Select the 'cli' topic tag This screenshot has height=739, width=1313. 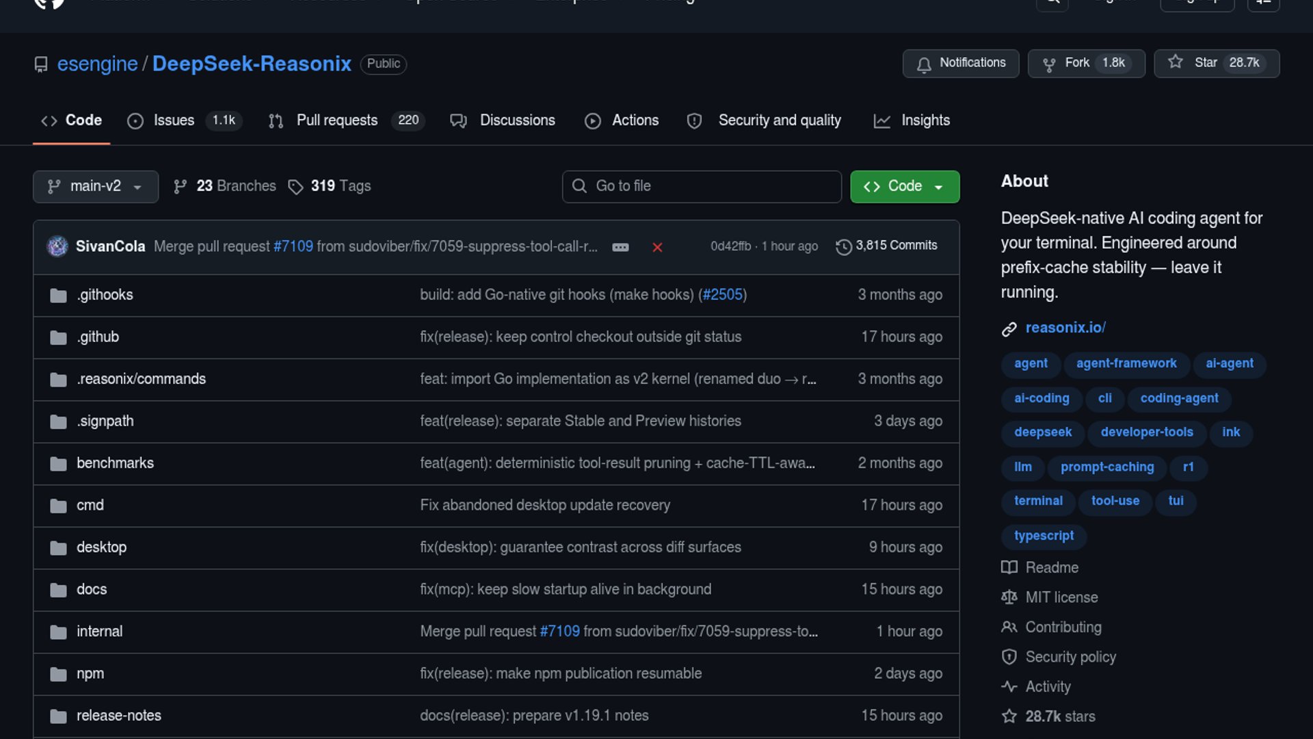pos(1104,398)
